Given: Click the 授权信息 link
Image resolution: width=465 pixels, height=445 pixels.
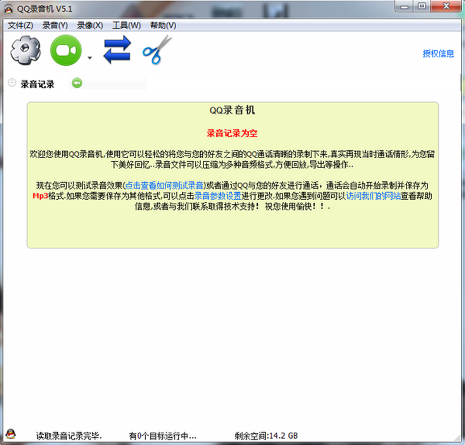Looking at the screenshot, I should 439,54.
